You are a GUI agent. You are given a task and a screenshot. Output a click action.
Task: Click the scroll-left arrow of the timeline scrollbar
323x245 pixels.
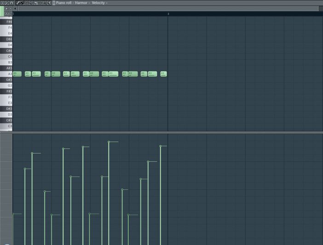tap(15, 9)
